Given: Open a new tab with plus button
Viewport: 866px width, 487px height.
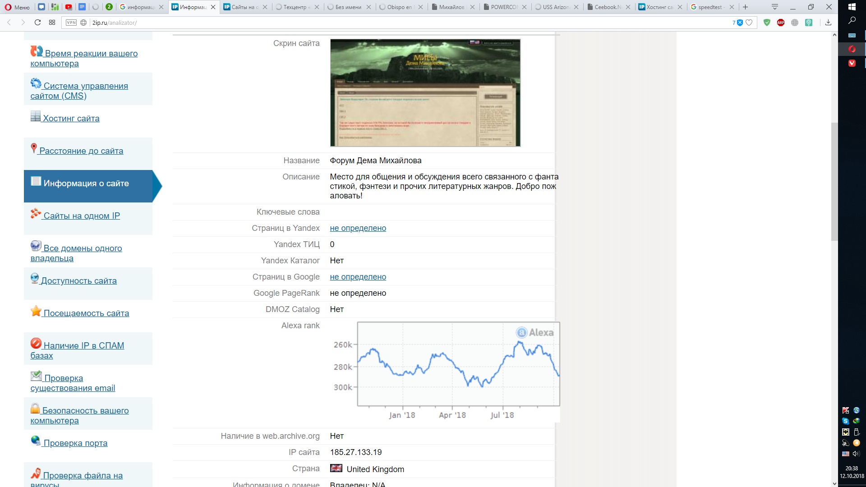Looking at the screenshot, I should (x=746, y=7).
